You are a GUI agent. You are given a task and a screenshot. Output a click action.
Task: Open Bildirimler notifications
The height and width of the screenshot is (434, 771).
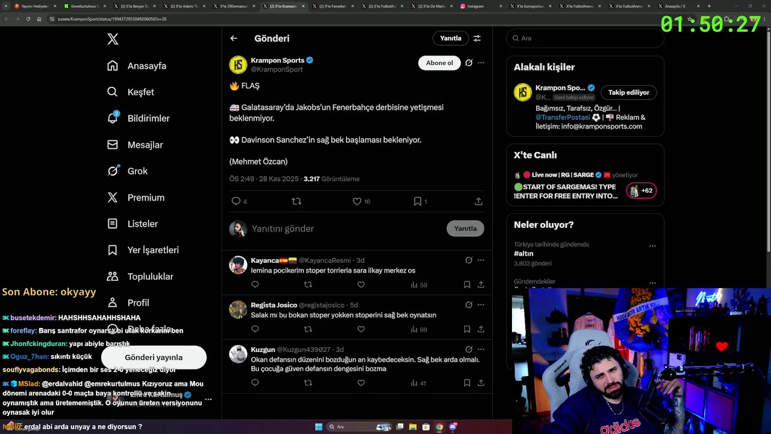(138, 118)
